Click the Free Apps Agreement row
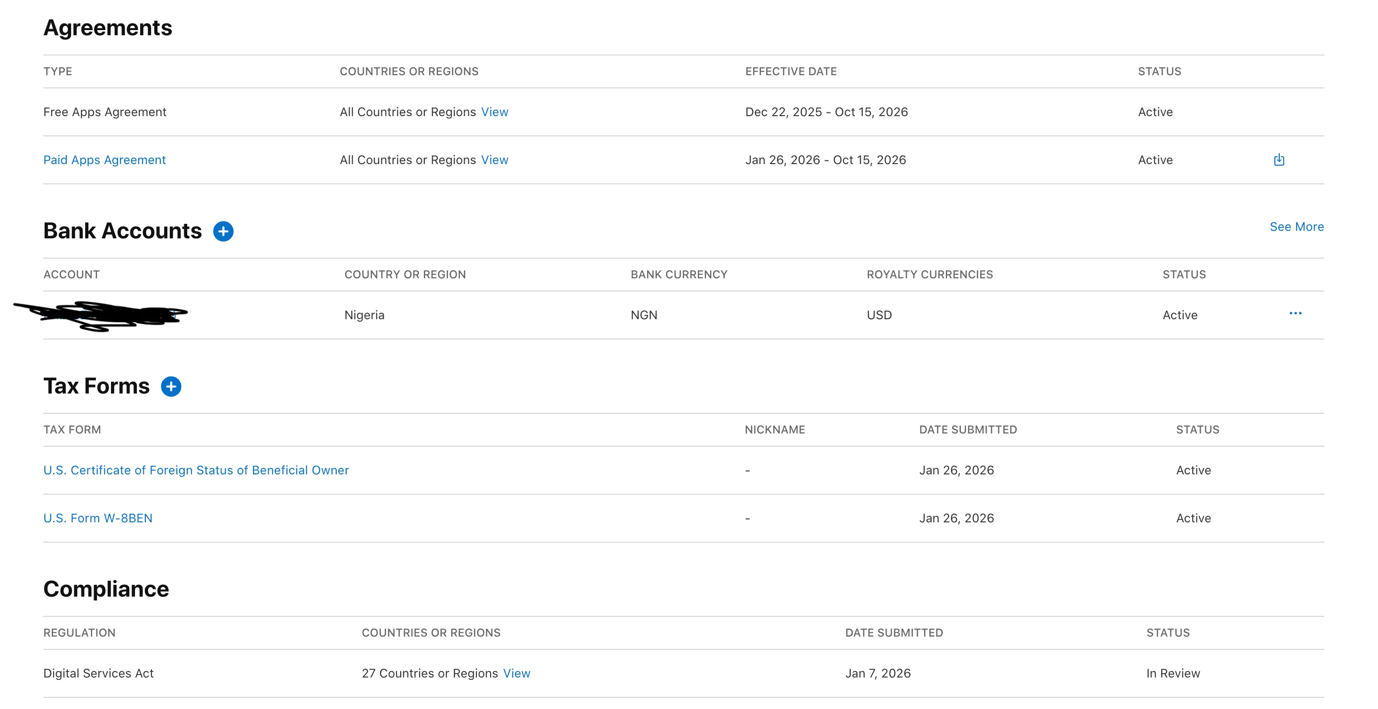1378x709 pixels. (x=105, y=112)
